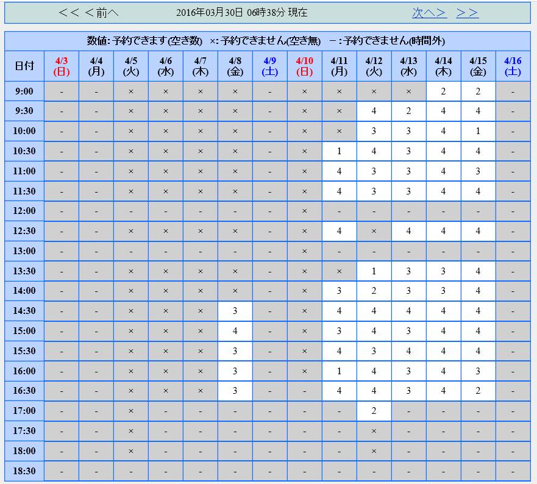537x484 pixels.
Task: Click × cell at 13:00 on 4/10
Action: tap(304, 251)
